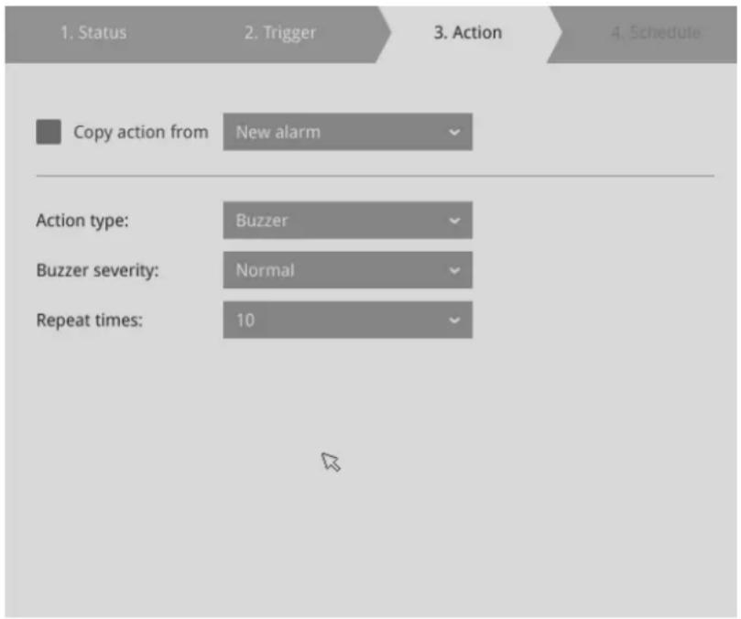The width and height of the screenshot is (741, 619).
Task: Open the Repeat times dropdown showing 10
Action: 347,320
